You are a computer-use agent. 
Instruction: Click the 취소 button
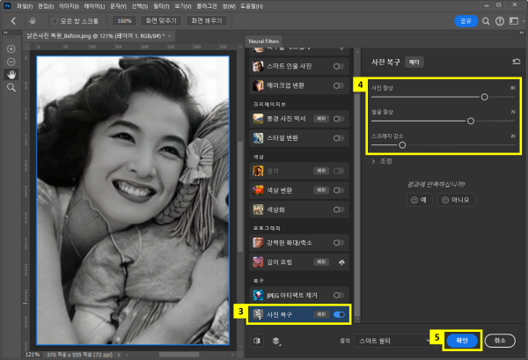[500, 339]
